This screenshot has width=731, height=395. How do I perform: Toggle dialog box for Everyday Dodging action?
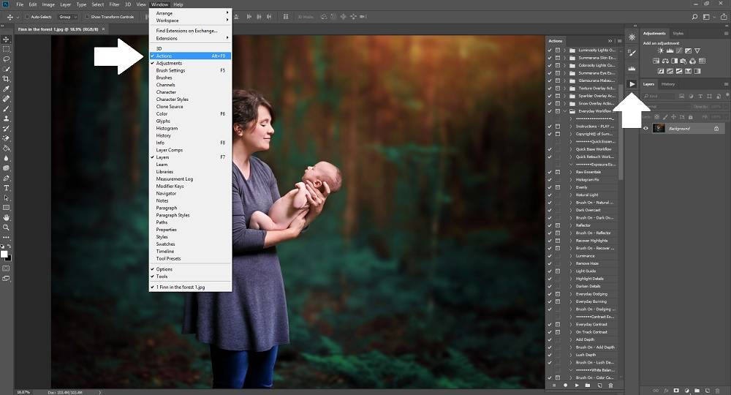point(558,294)
